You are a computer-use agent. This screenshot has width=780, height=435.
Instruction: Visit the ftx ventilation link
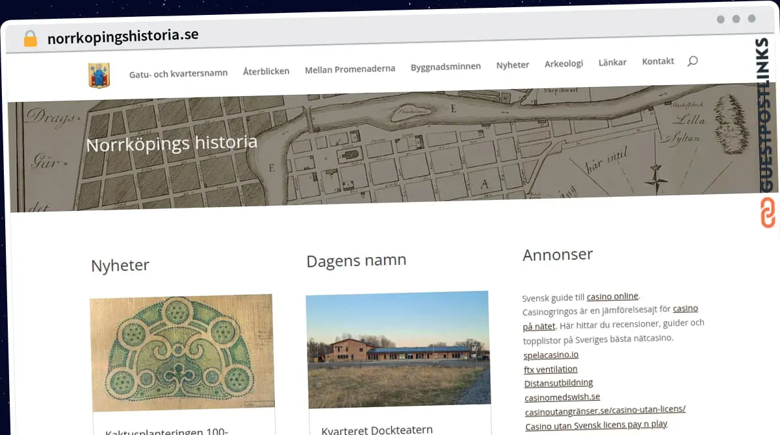coord(550,369)
